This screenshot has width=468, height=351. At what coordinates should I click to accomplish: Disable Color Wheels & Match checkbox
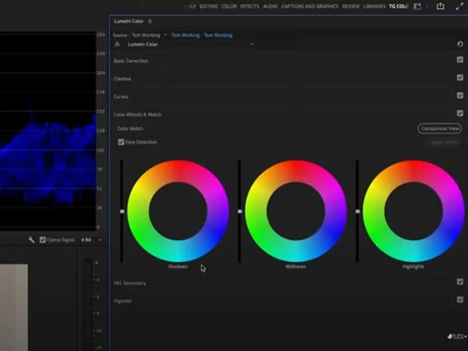coord(460,113)
